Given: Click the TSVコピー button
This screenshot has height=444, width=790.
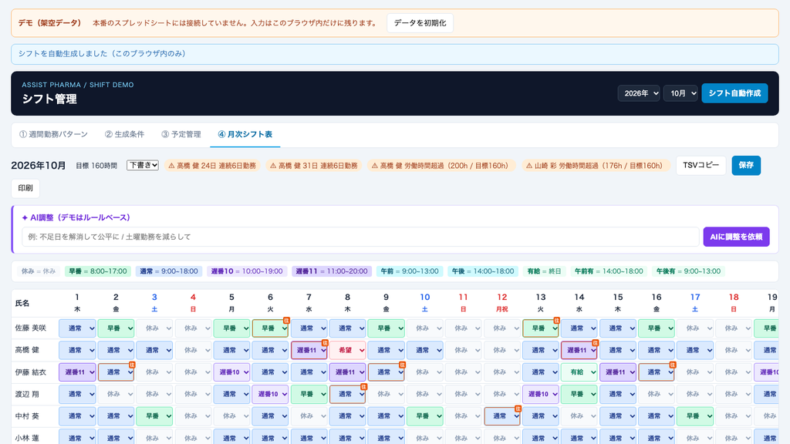Looking at the screenshot, I should pos(701,166).
